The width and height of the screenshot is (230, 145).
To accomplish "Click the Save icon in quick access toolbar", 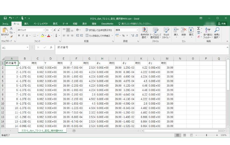I will pos(5,18).
